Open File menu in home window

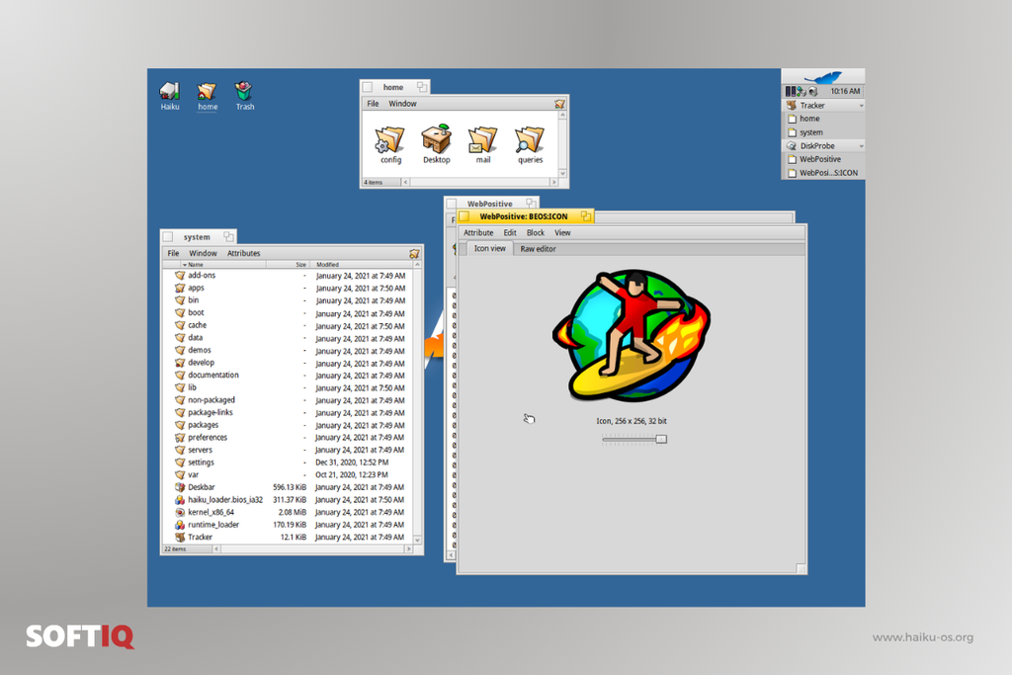click(x=373, y=104)
